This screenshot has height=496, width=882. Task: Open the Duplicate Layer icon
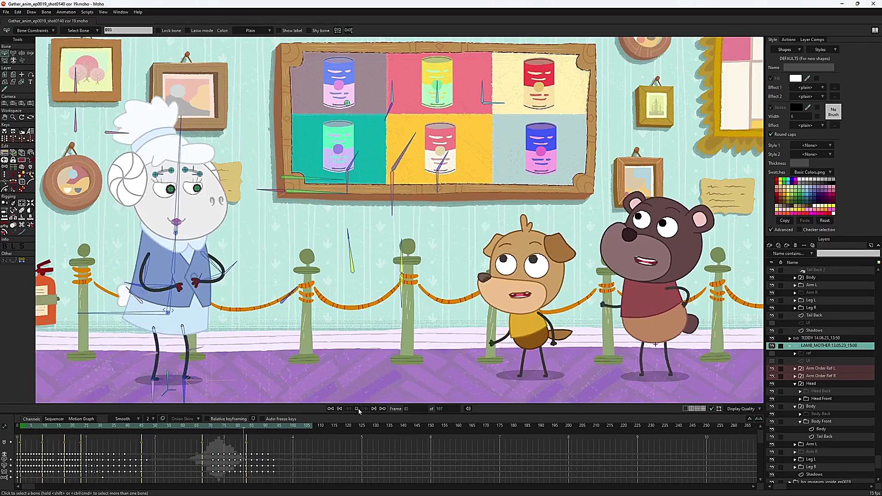click(x=778, y=245)
